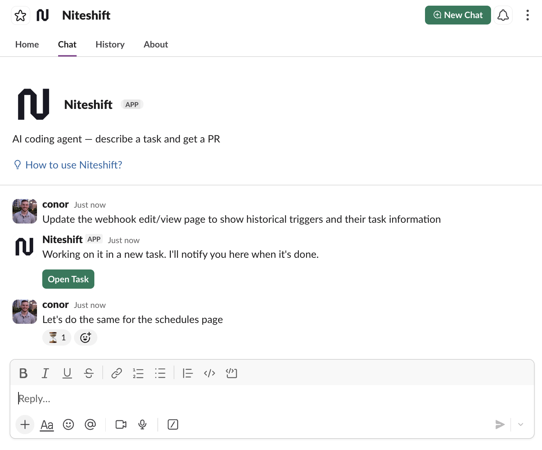Start a New Chat
Viewport: 542px width, 450px height.
point(457,15)
